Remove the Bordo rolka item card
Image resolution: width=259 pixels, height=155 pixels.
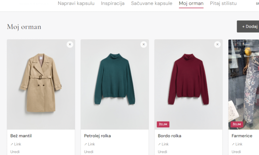pyautogui.click(x=217, y=44)
